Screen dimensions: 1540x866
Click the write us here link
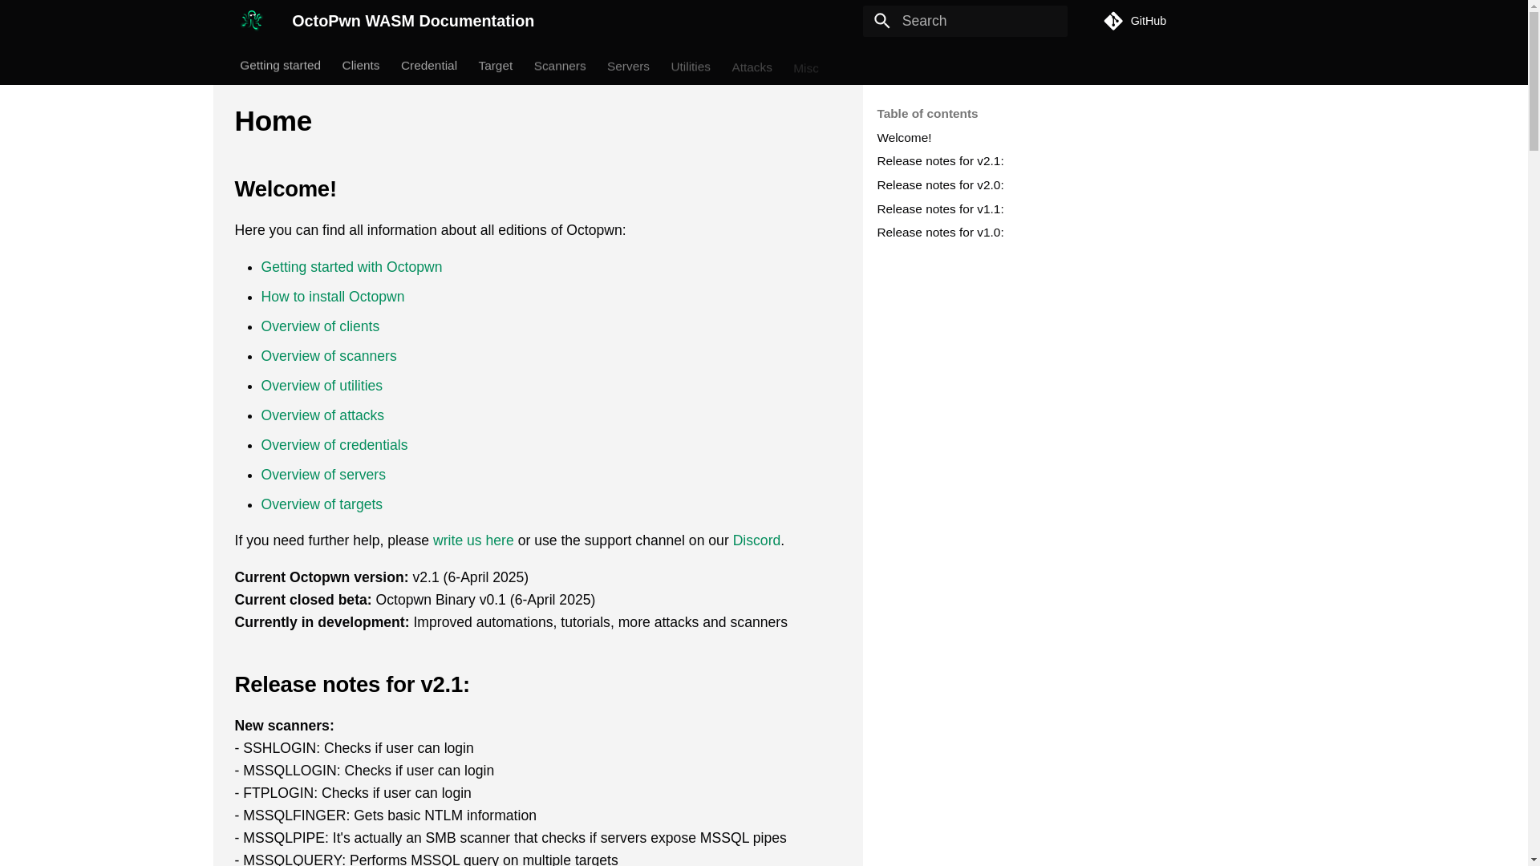coord(473,540)
